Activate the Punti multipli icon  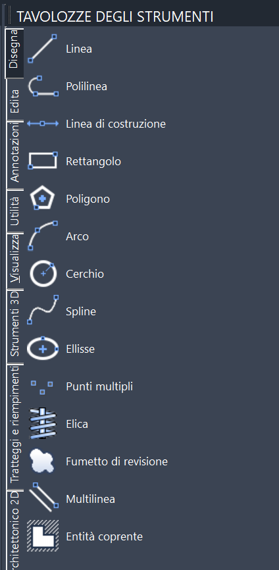(42, 387)
